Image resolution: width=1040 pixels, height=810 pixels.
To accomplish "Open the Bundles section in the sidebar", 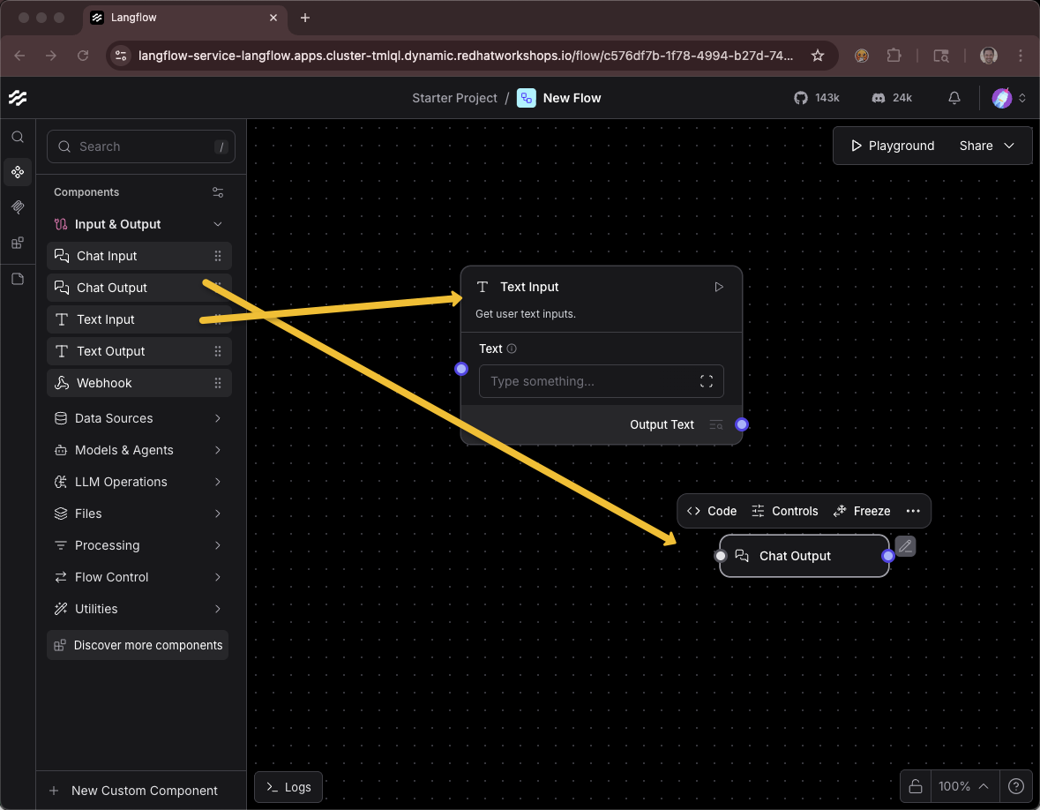I will click(18, 243).
